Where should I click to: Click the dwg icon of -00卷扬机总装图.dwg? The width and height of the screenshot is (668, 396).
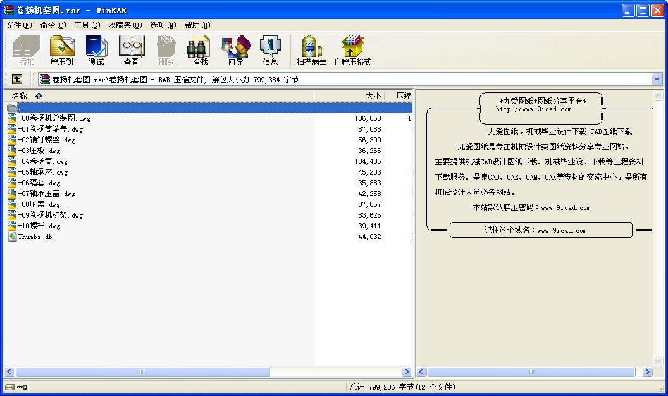pyautogui.click(x=12, y=118)
